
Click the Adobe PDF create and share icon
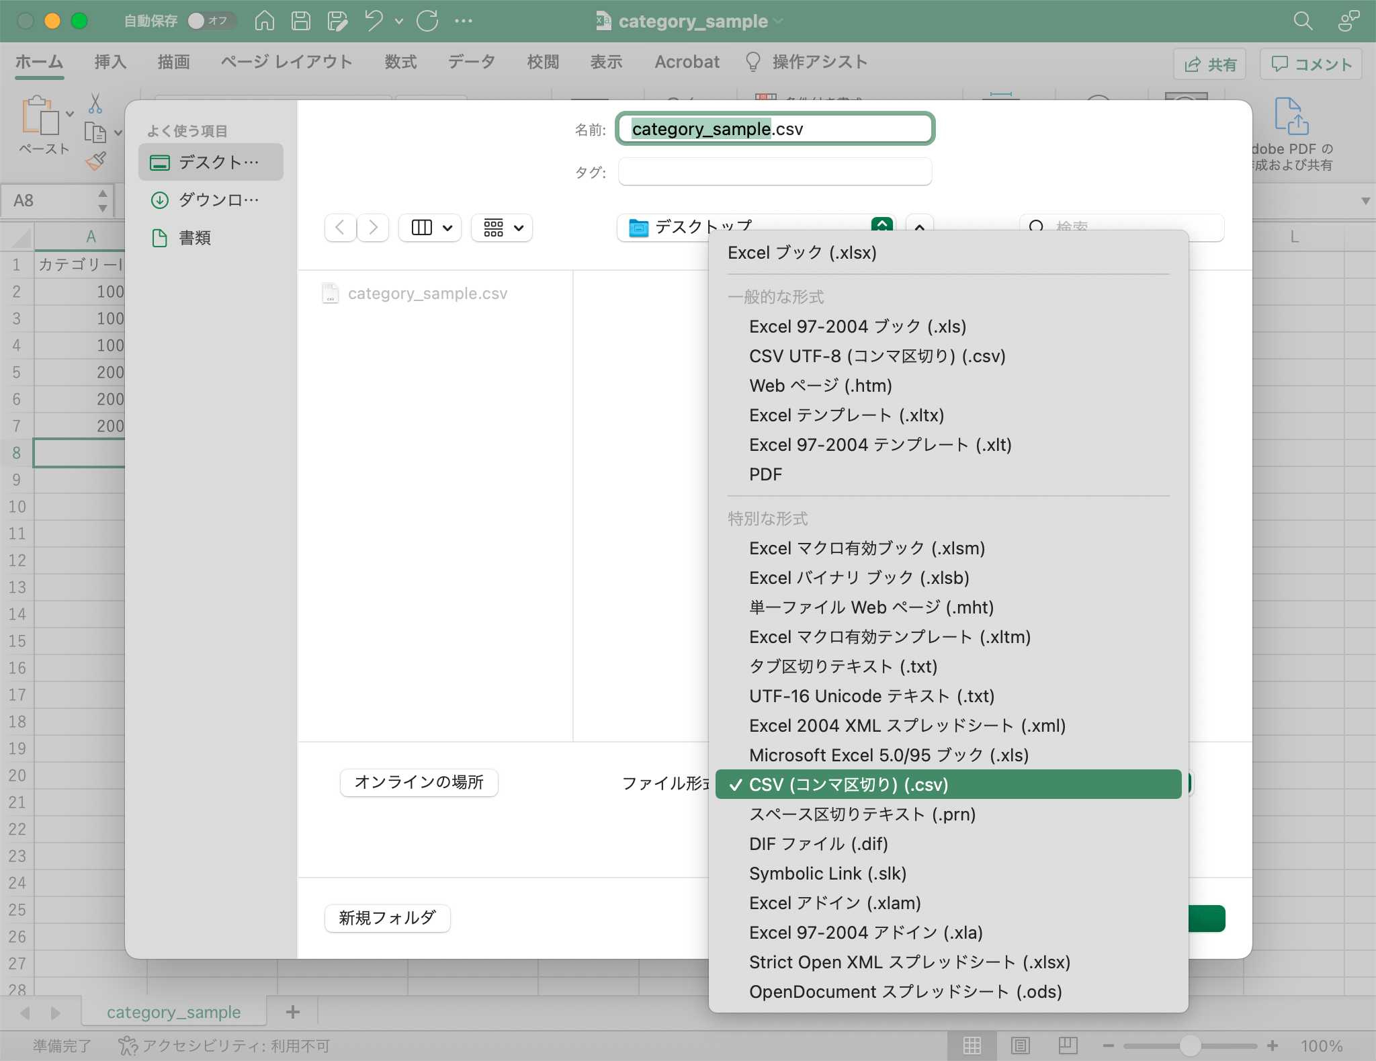point(1291,116)
